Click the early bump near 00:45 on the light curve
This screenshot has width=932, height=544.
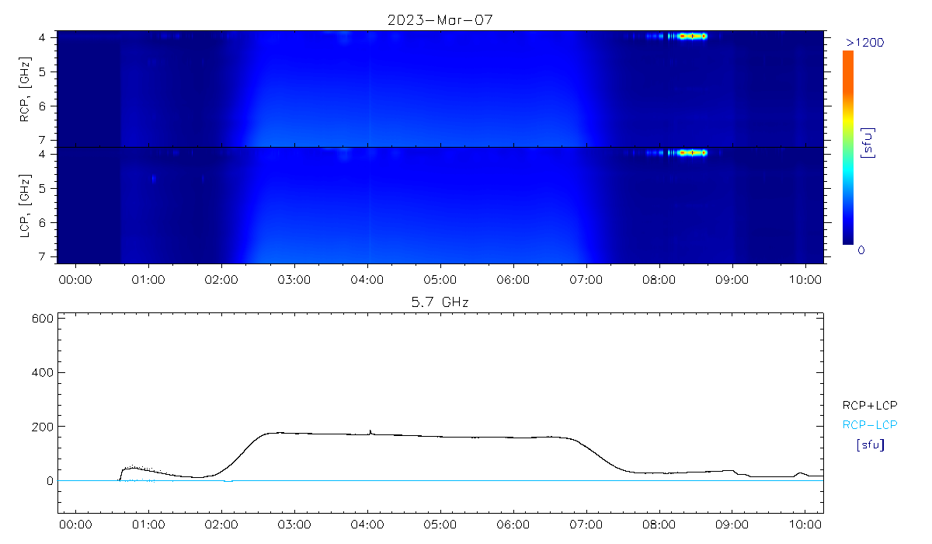click(134, 467)
